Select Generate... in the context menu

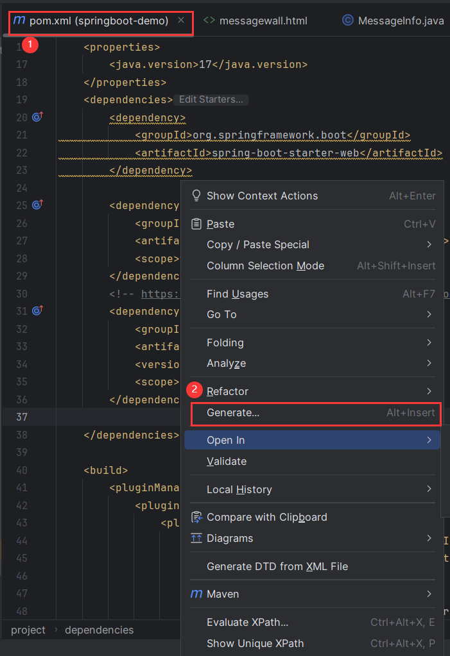point(312,412)
